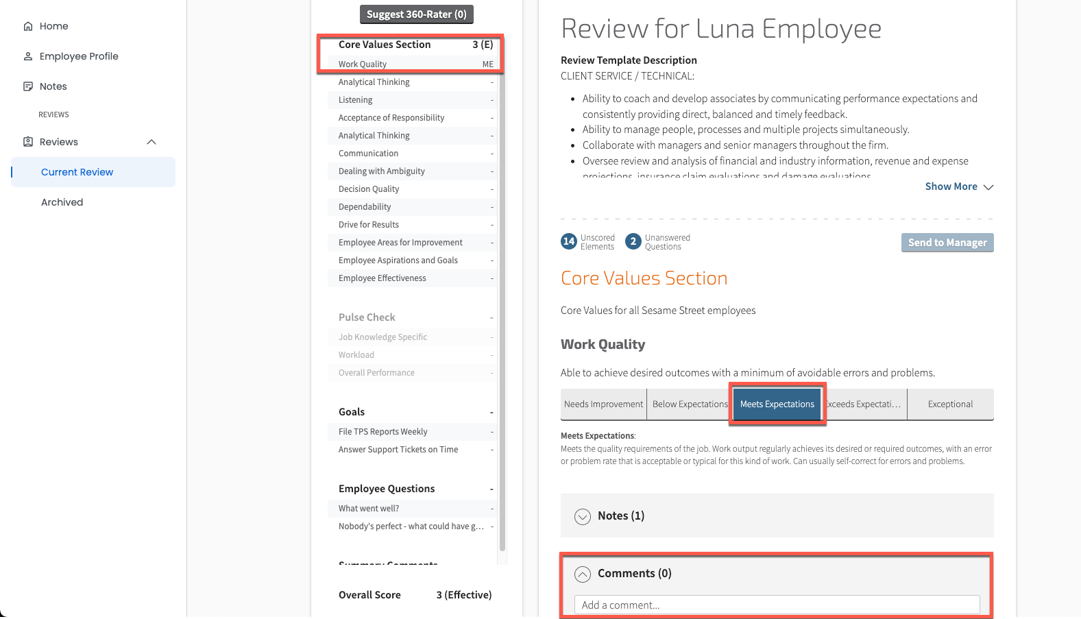Select Overall Performance item
This screenshot has height=619, width=1081.
tap(411, 373)
